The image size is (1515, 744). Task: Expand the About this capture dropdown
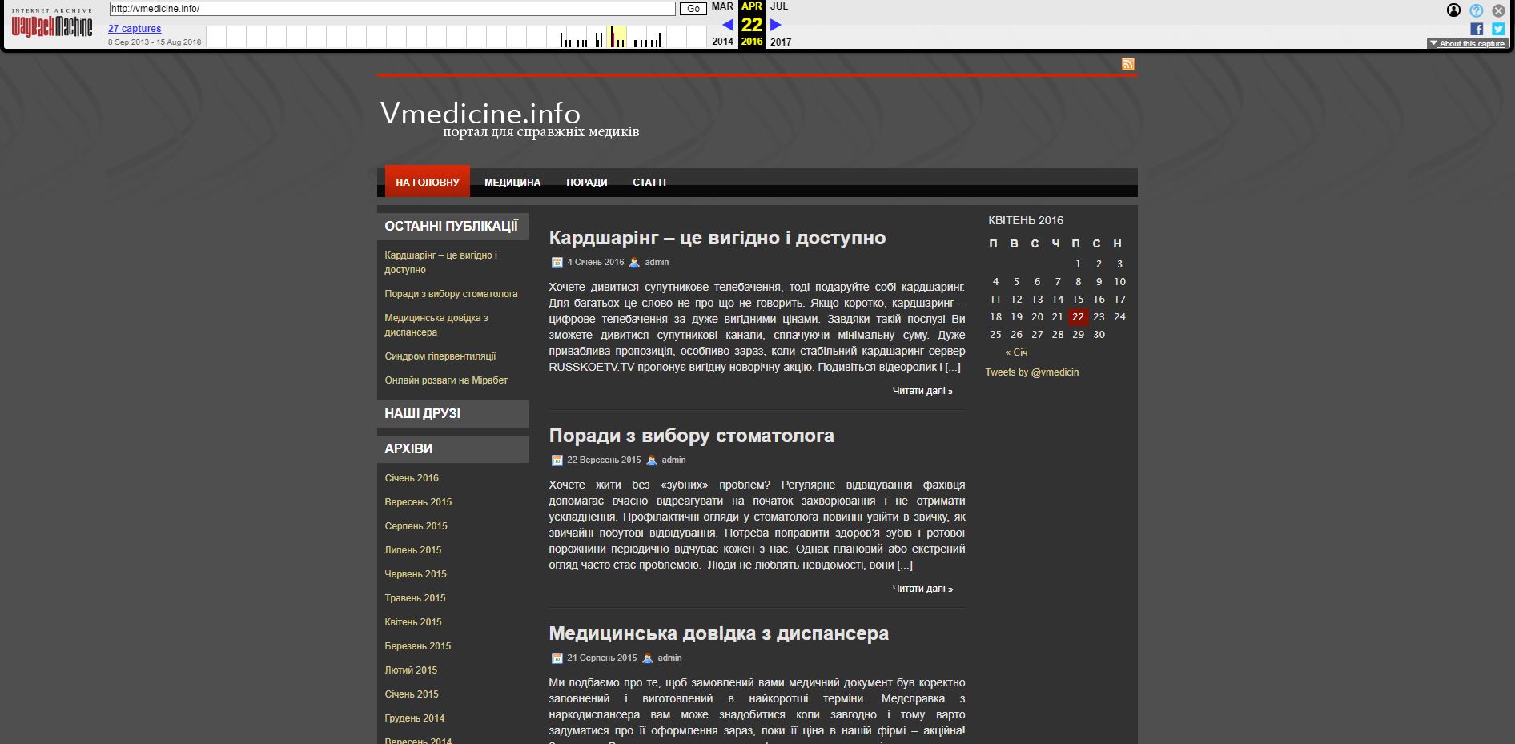[x=1467, y=43]
